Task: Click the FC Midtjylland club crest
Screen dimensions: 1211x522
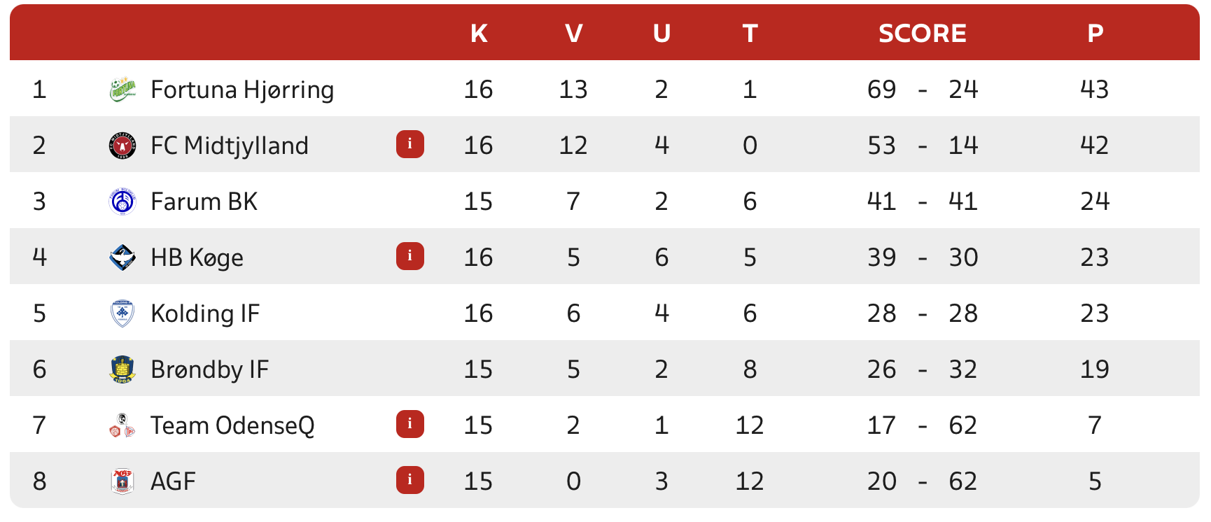Action: 122,146
